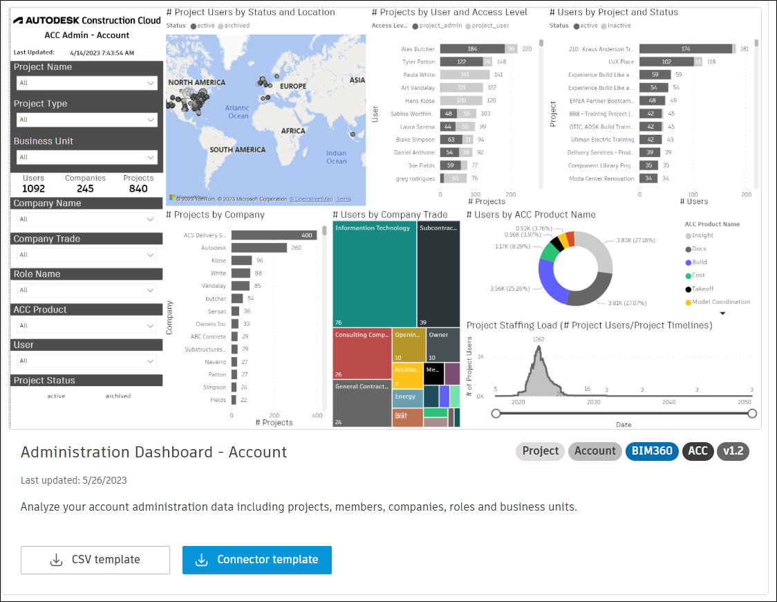Screen dimensions: 777x602
Task: Click the archived status legend in map chart
Action: tap(234, 26)
